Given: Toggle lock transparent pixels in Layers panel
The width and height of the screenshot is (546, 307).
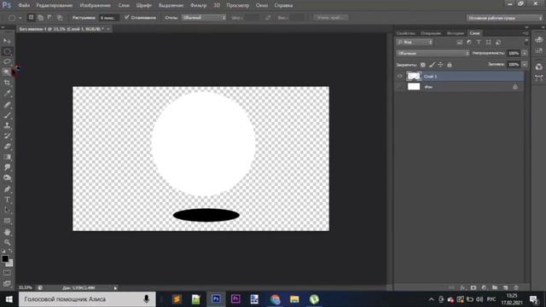Looking at the screenshot, I should click(423, 65).
